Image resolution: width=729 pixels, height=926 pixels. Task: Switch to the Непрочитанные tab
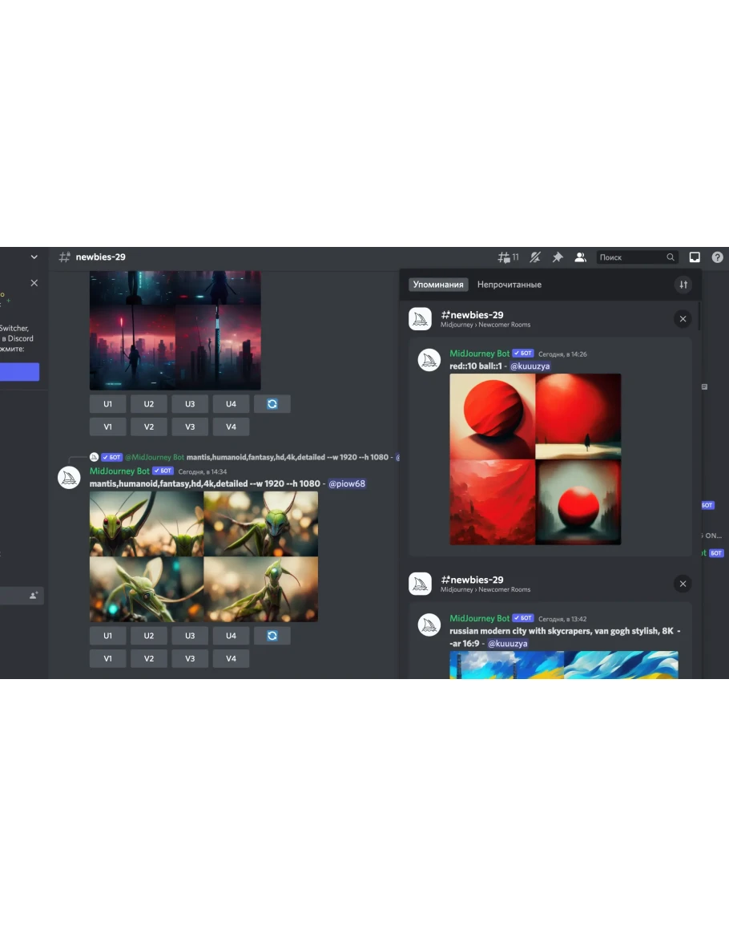coord(509,285)
